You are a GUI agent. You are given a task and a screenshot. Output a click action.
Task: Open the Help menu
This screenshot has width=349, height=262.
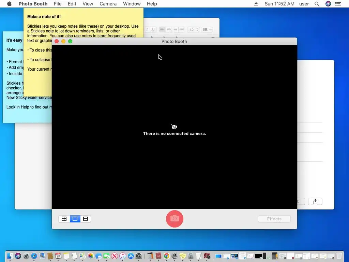pyautogui.click(x=152, y=4)
